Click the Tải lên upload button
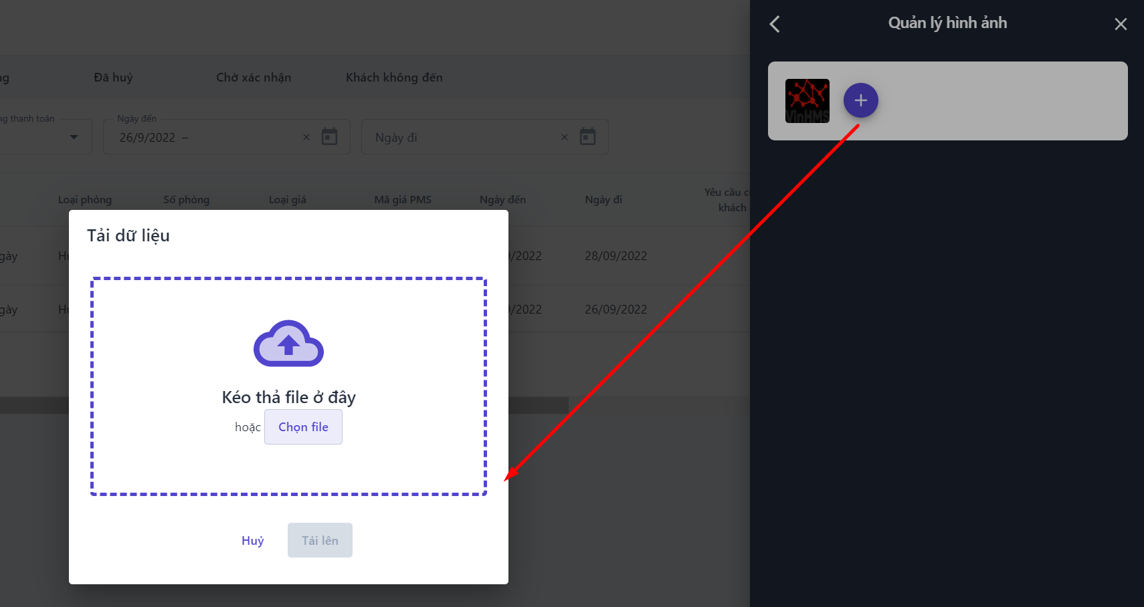Viewport: 1144px width, 607px height. (320, 540)
